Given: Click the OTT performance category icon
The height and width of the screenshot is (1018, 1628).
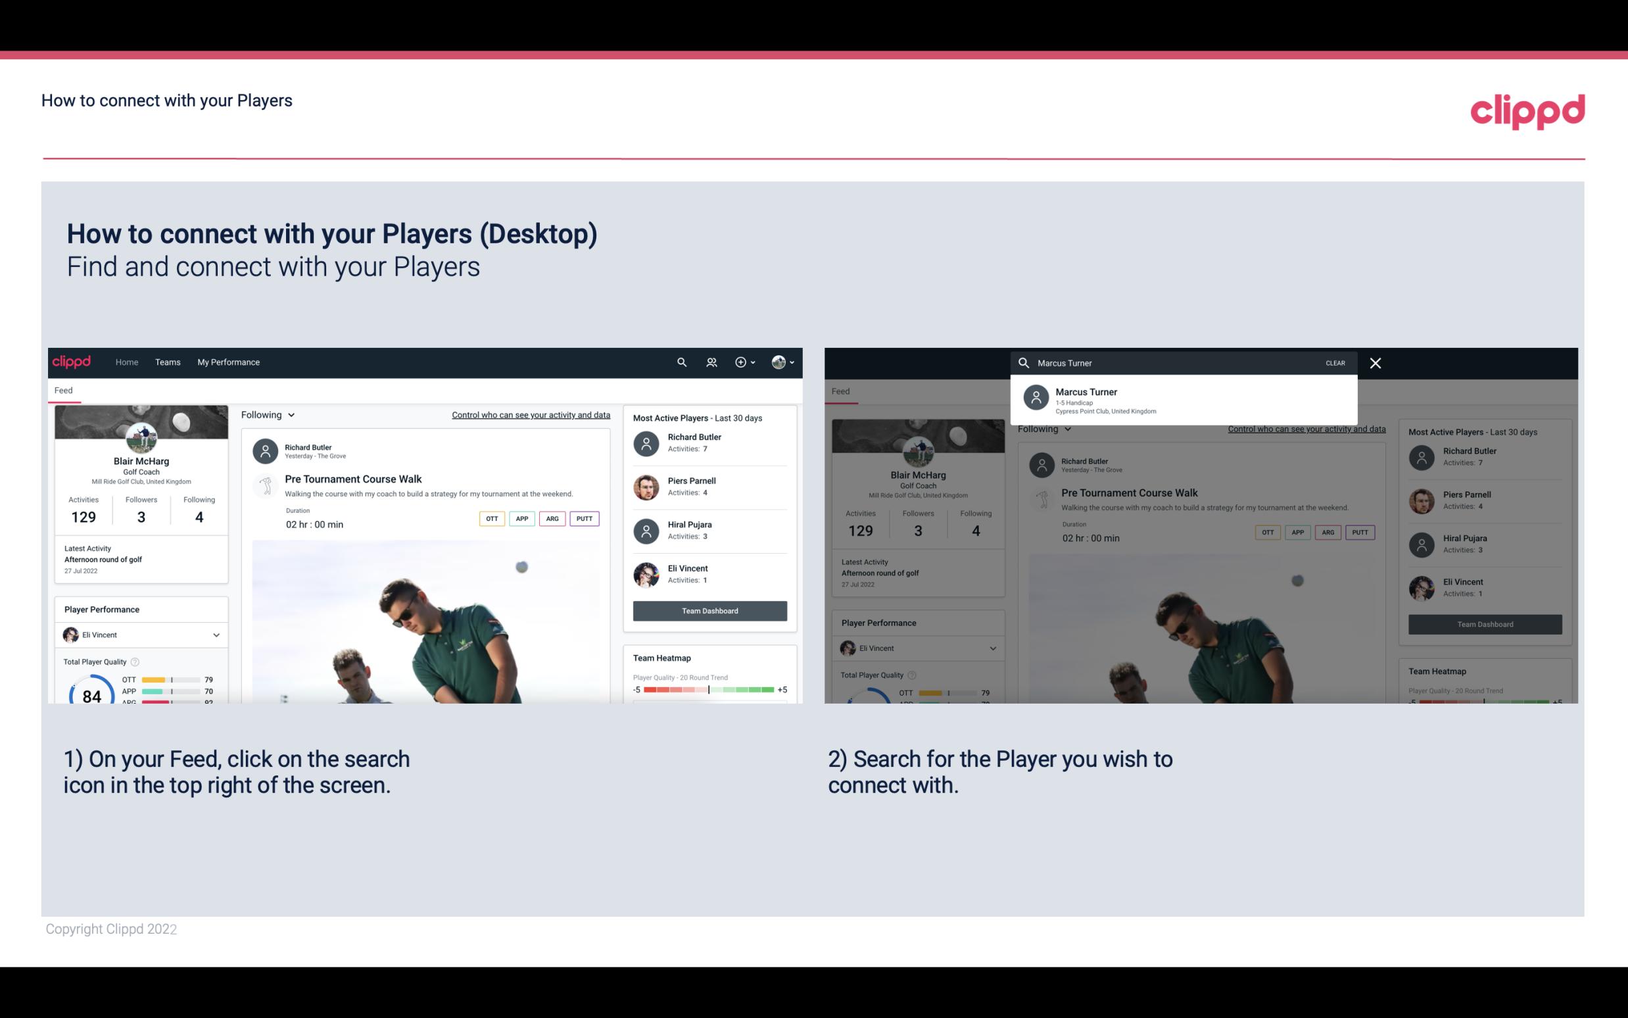Looking at the screenshot, I should (491, 518).
